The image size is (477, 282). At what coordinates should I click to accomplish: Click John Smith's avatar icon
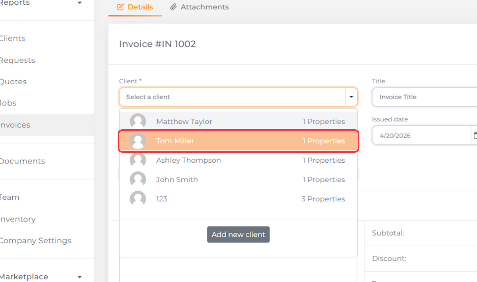138,179
